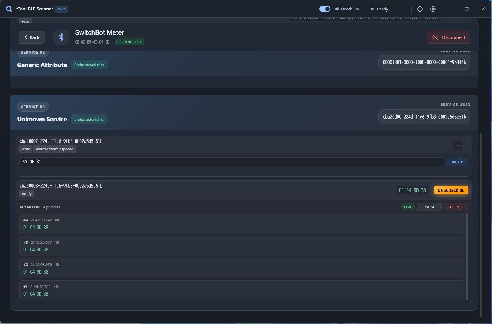The height and width of the screenshot is (324, 492).
Task: Toggle the Bluetooth ON switch off
Action: 325,9
